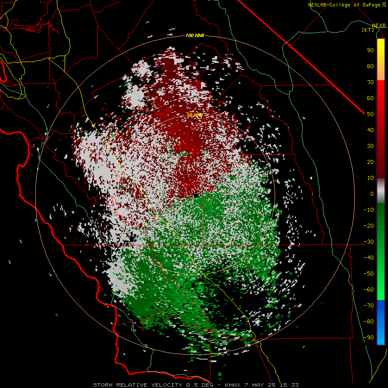Click the -90 value on velocity scale
388x388 pixels.
pyautogui.click(x=369, y=338)
